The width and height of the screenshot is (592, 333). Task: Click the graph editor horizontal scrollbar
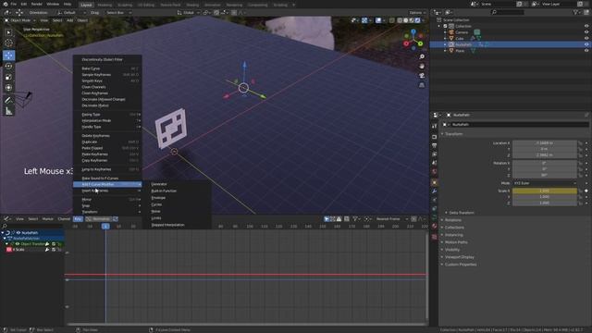[x=246, y=325]
